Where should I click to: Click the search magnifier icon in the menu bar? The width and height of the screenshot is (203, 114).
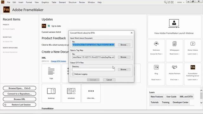(165, 2)
